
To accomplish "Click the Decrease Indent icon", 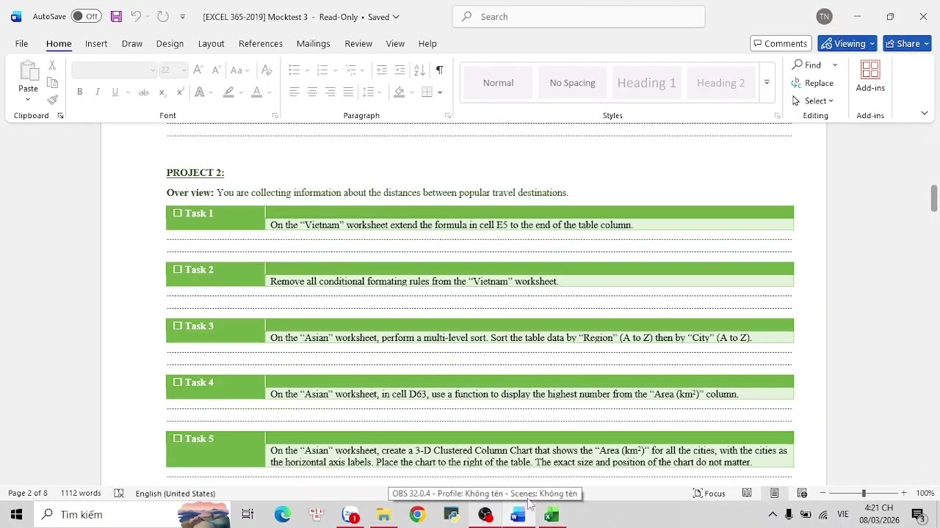I will (x=382, y=70).
